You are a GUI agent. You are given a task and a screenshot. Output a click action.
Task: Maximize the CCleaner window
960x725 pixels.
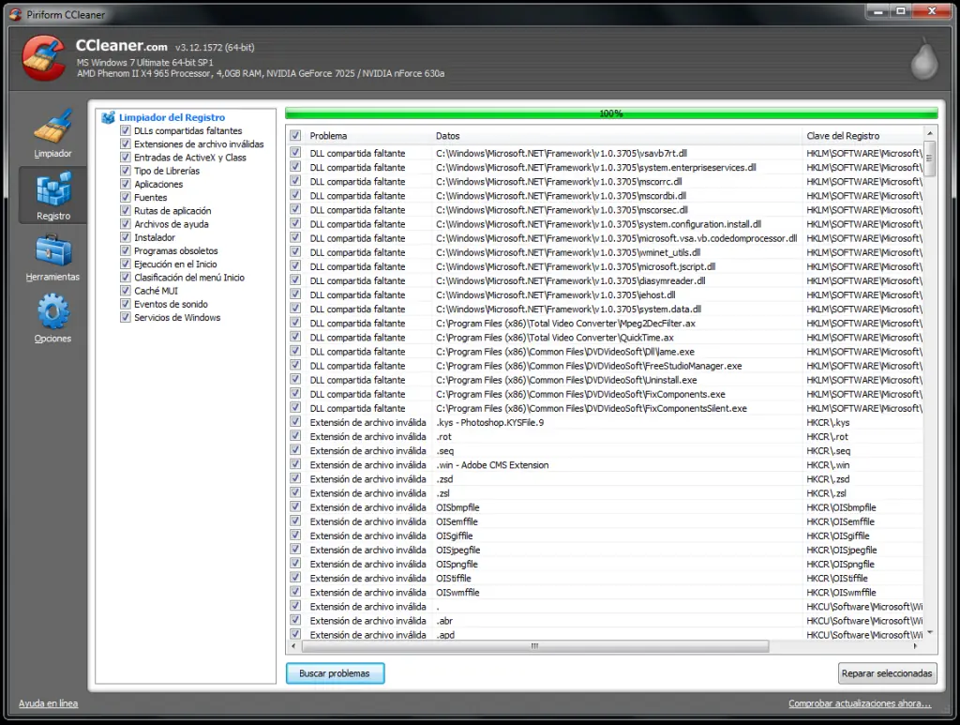(x=901, y=11)
